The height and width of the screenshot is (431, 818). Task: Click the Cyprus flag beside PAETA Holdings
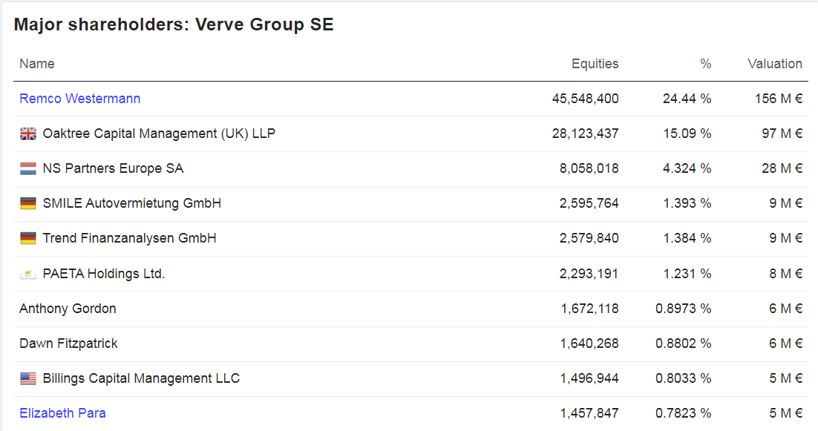pyautogui.click(x=27, y=274)
